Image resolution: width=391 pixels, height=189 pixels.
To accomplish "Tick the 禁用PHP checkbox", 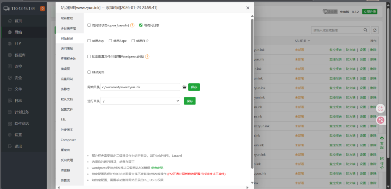I will tap(133, 41).
